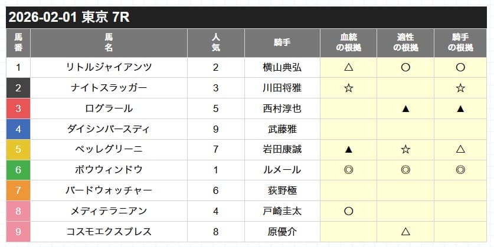Click the △ aptitude mark for コスモエクスプレス
The height and width of the screenshot is (247, 494).
405,232
